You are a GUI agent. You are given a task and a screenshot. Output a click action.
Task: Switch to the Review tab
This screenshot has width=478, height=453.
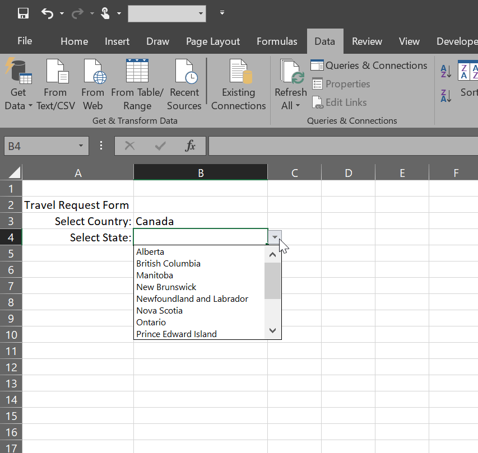point(366,41)
